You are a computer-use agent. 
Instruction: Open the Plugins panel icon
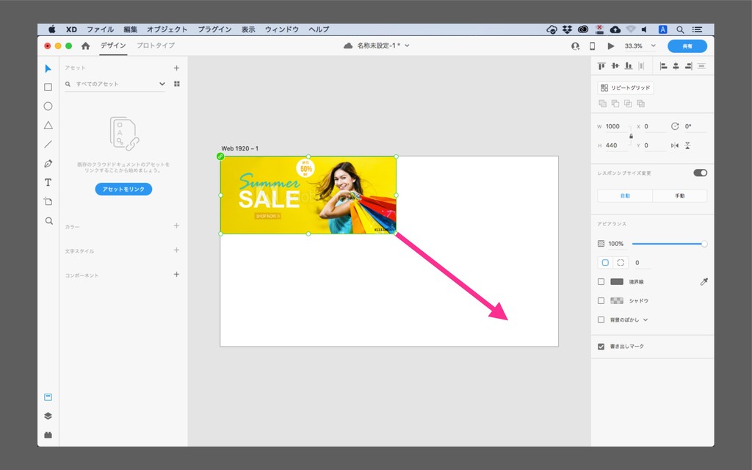point(48,435)
